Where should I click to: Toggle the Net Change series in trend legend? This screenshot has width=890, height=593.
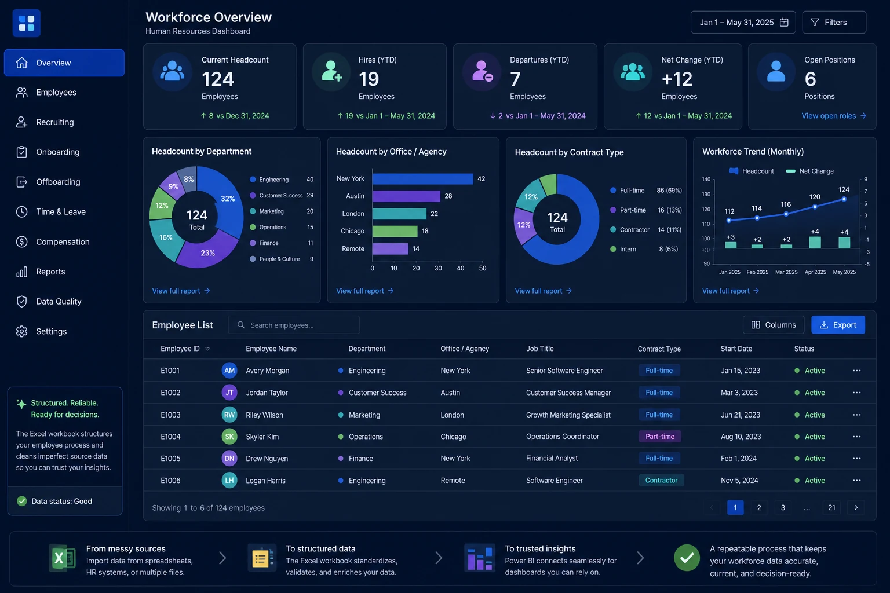tap(809, 171)
